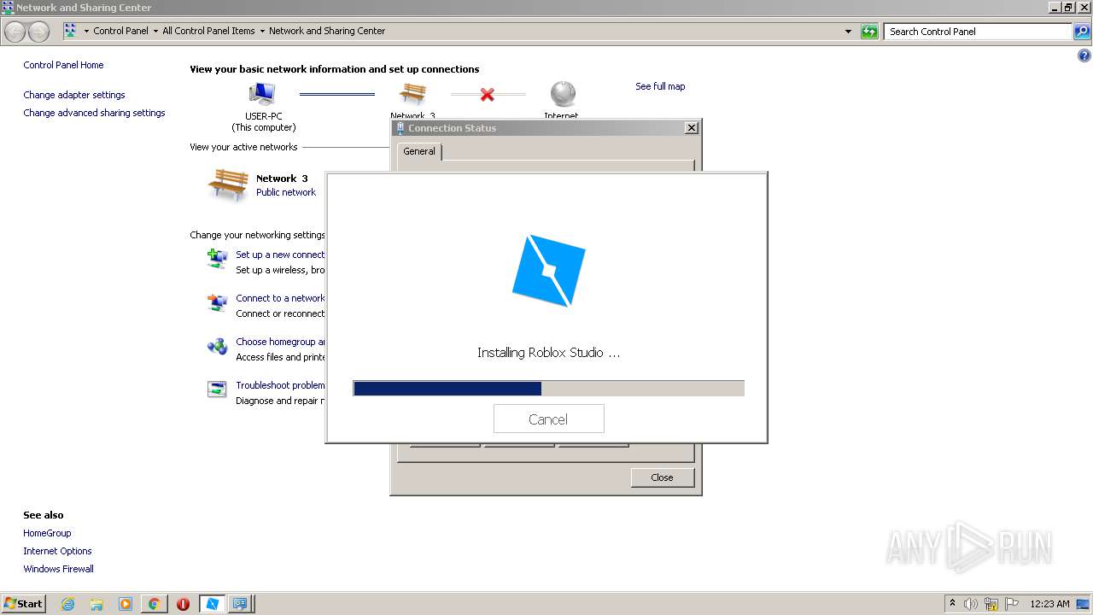Screen dimensions: 1093x615
Task: Expand the All Control Panel Items breadcrumb arrow
Action: click(262, 31)
